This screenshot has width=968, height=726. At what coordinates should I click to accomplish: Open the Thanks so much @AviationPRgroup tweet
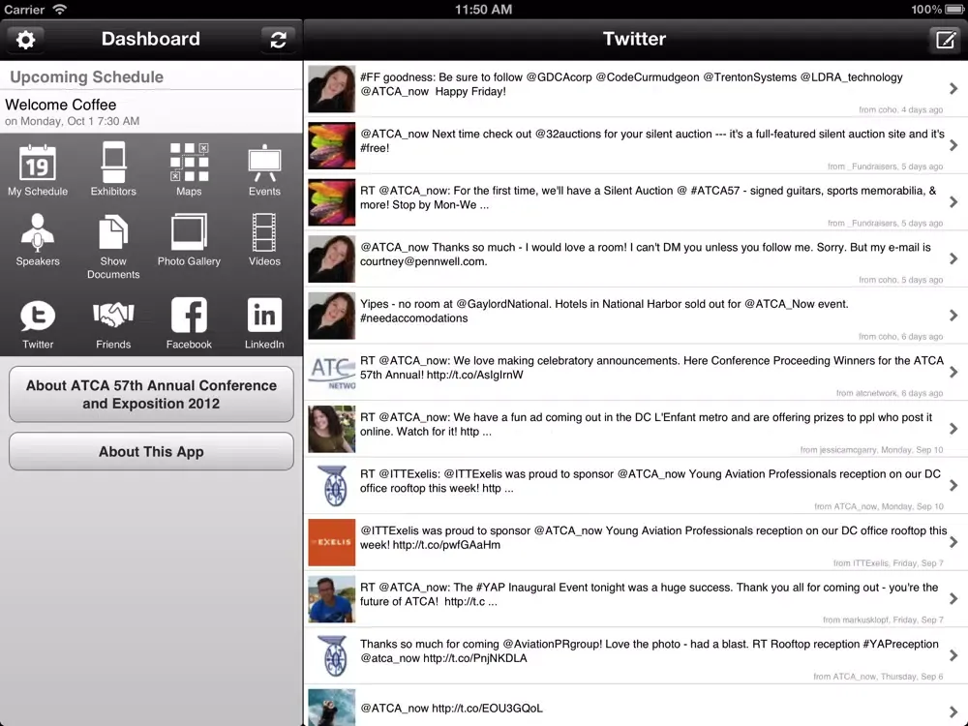(636, 655)
